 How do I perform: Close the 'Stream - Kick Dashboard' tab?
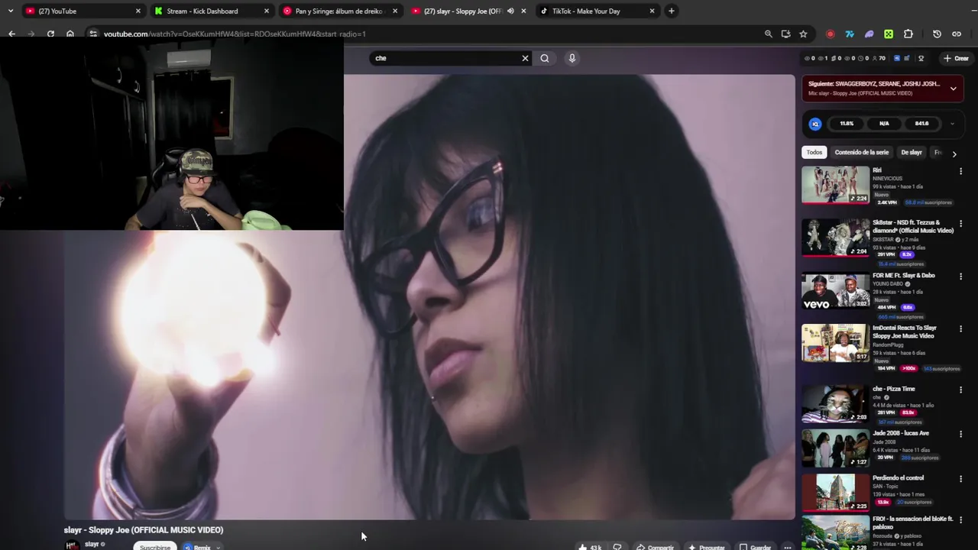pyautogui.click(x=267, y=11)
